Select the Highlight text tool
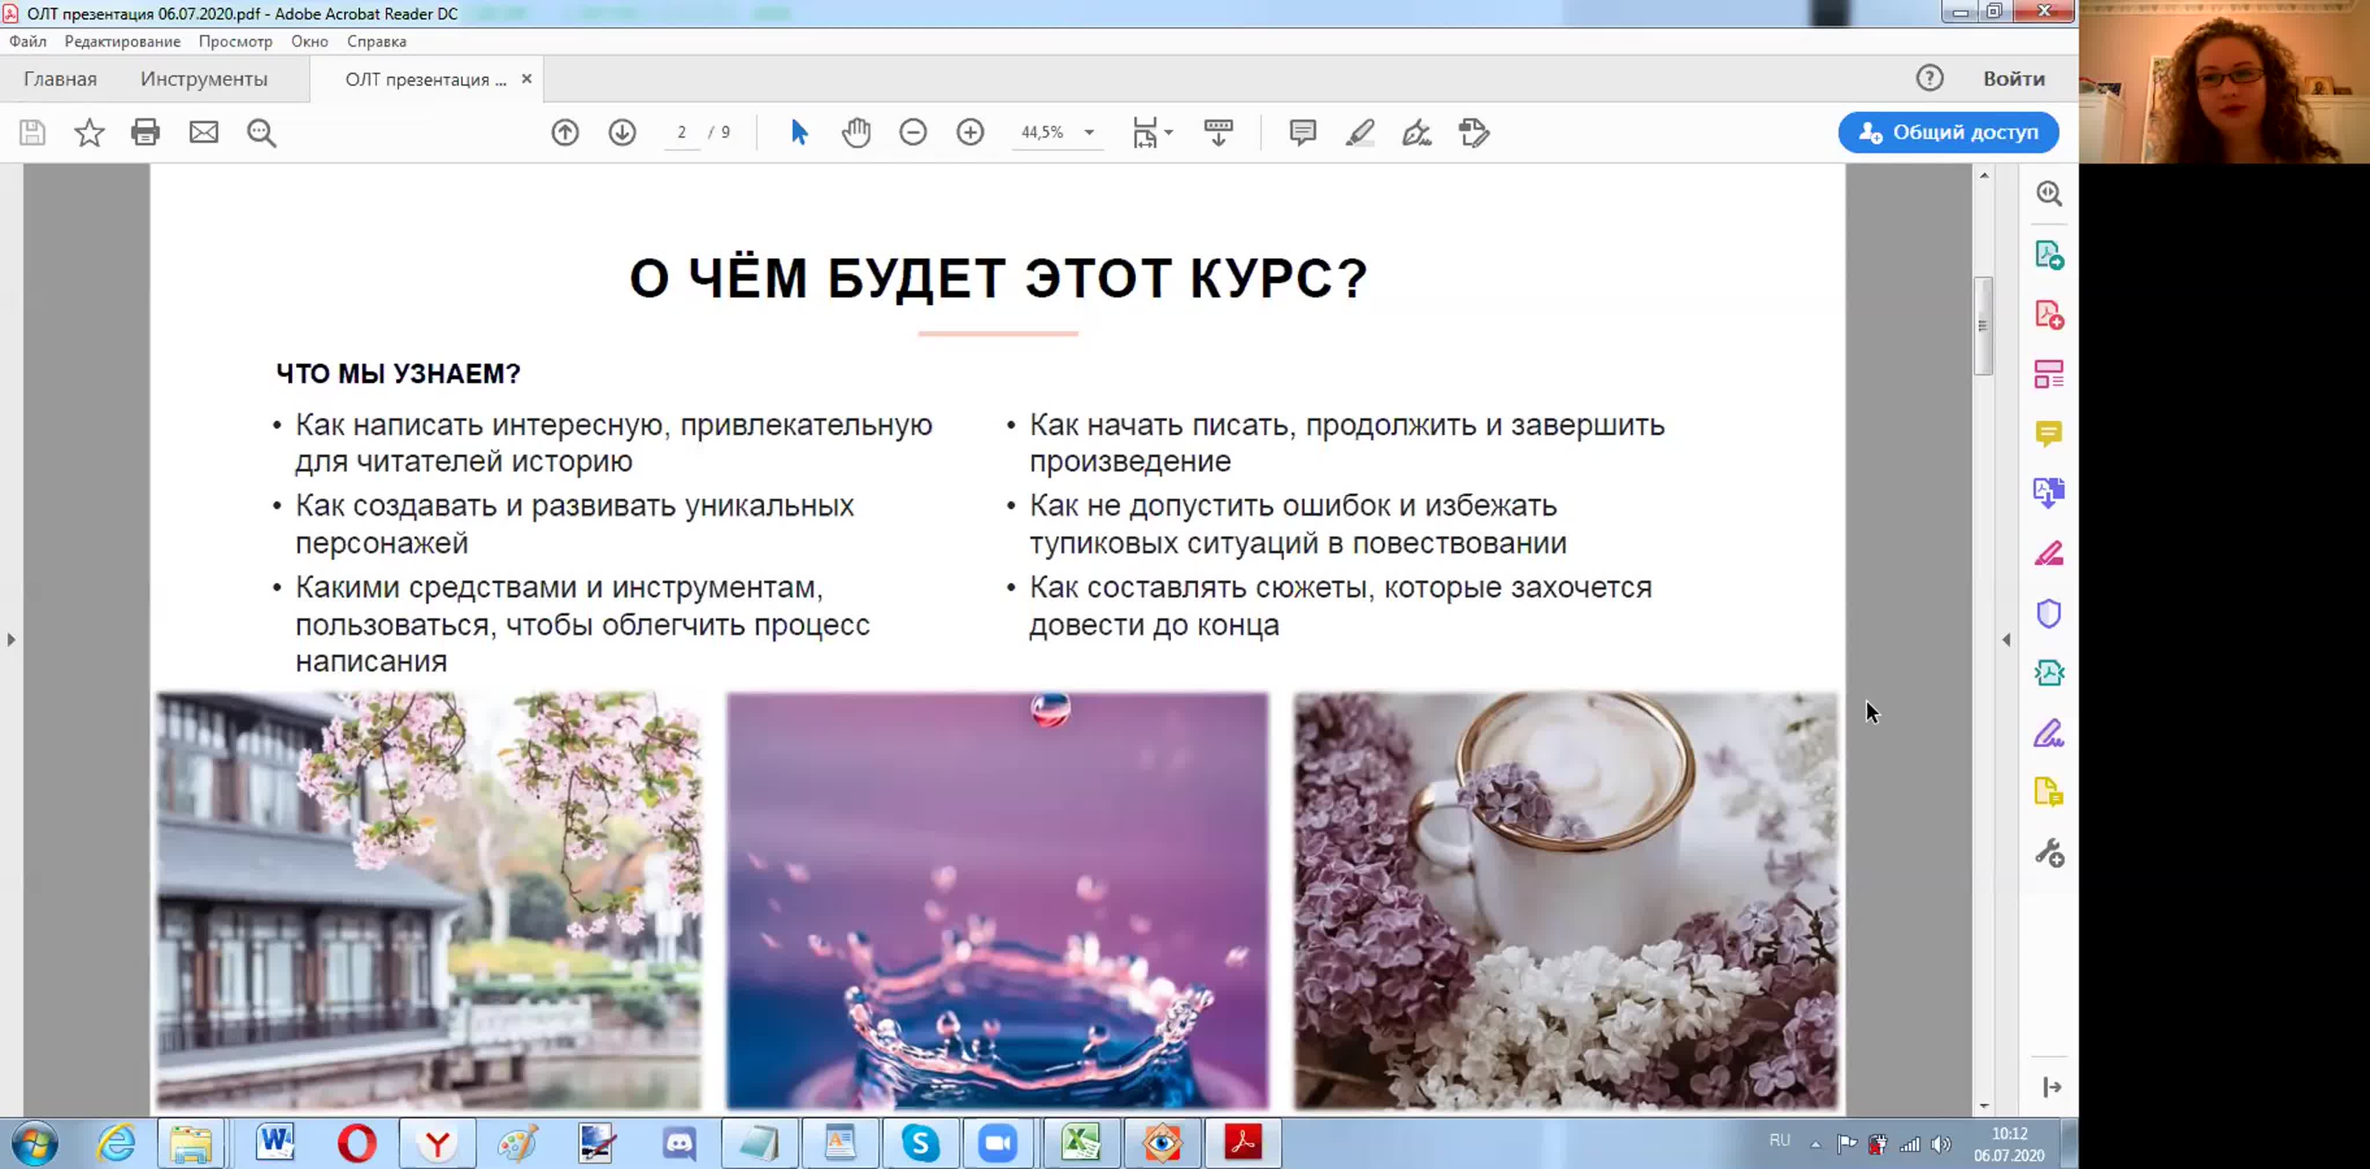The height and width of the screenshot is (1169, 2370). click(1360, 132)
